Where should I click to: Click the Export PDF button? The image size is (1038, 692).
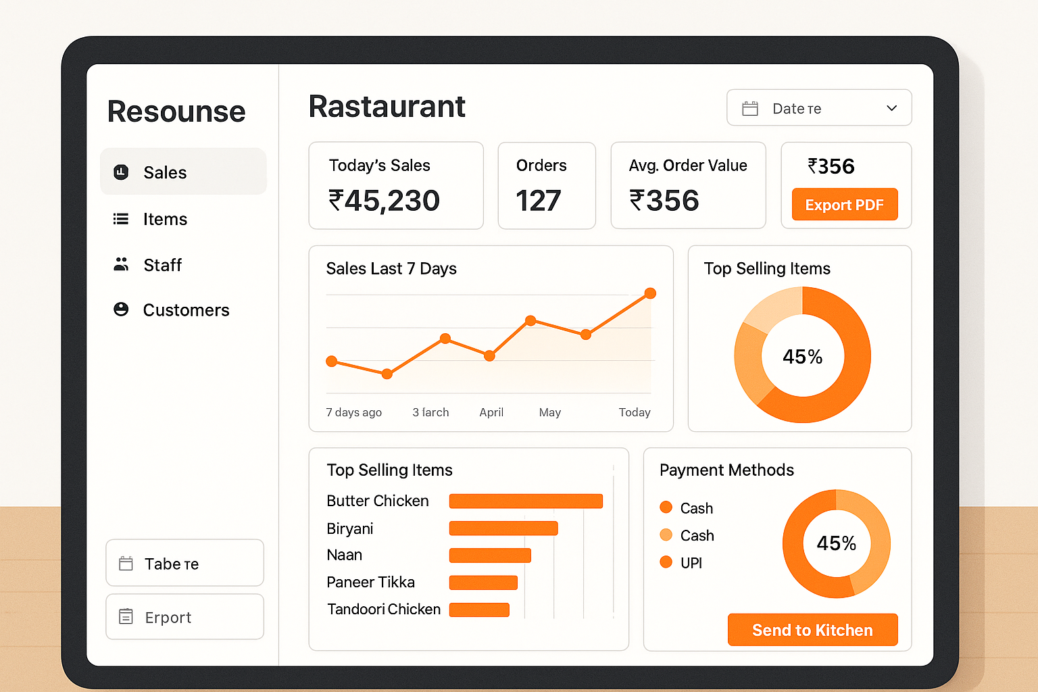(845, 204)
